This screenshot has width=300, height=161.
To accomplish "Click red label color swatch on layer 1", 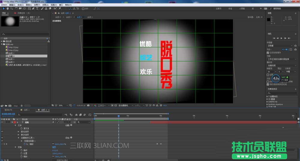I will tap(15, 122).
